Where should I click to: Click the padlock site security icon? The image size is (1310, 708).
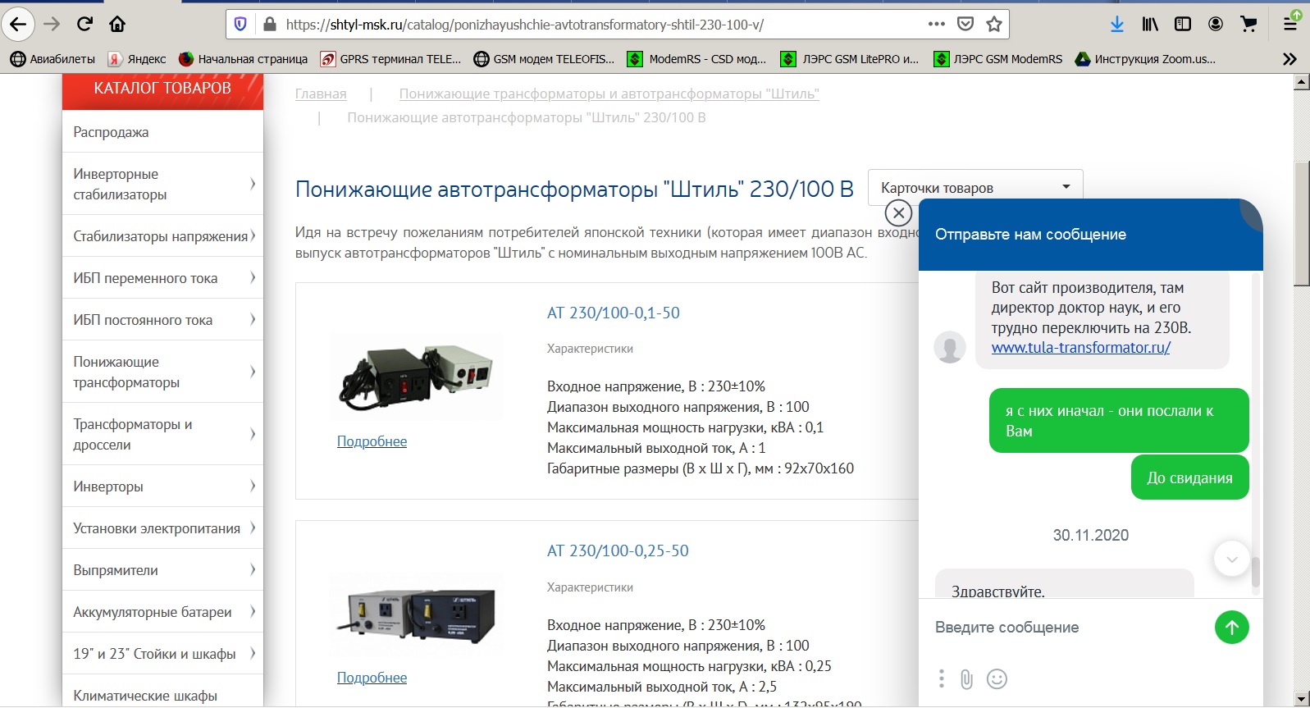point(269,25)
